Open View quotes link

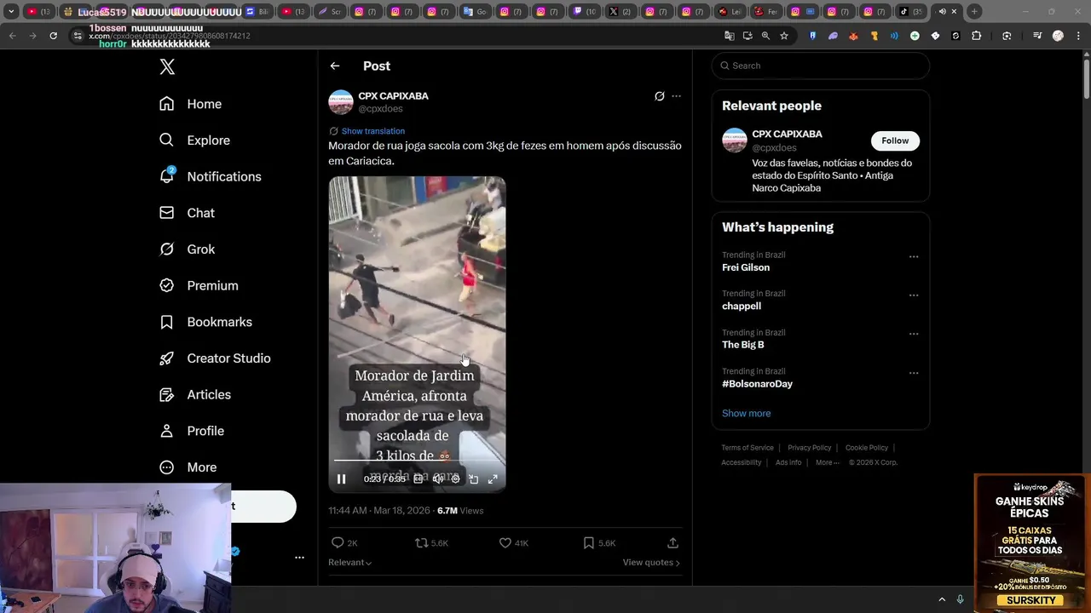point(651,563)
